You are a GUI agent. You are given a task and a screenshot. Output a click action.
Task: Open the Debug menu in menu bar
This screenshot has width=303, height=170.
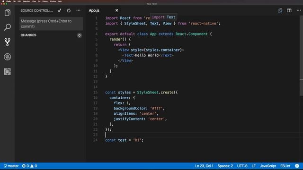point(45,1)
